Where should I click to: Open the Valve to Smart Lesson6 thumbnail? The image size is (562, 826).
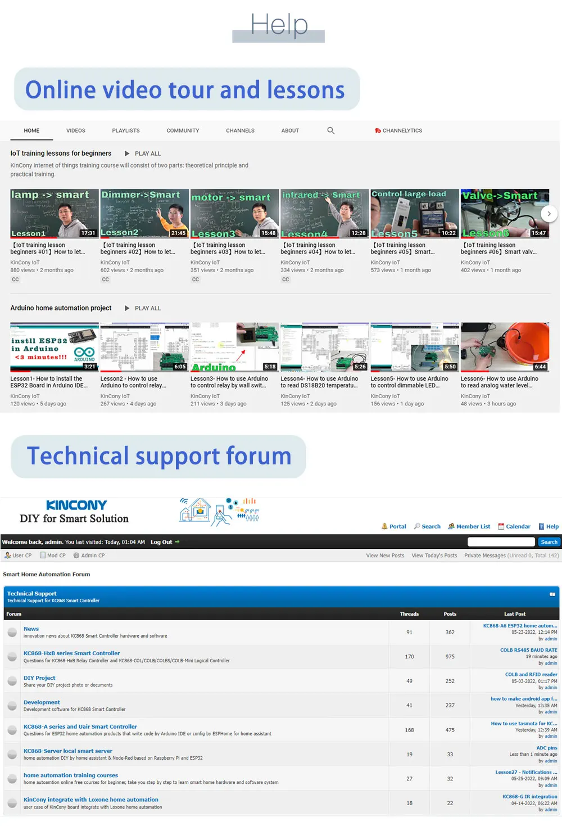click(x=505, y=214)
